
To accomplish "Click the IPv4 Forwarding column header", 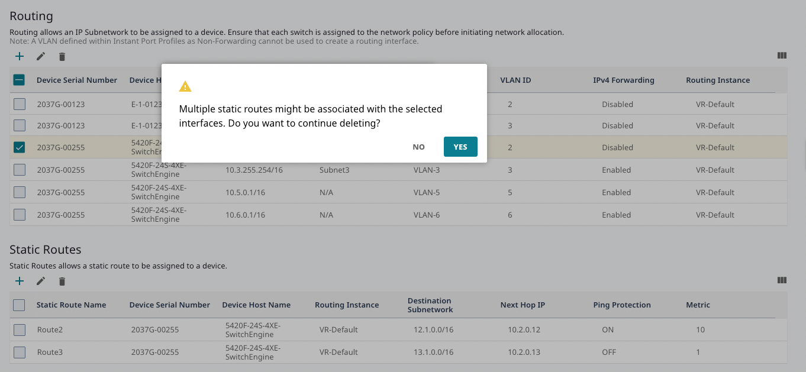I will tap(623, 80).
